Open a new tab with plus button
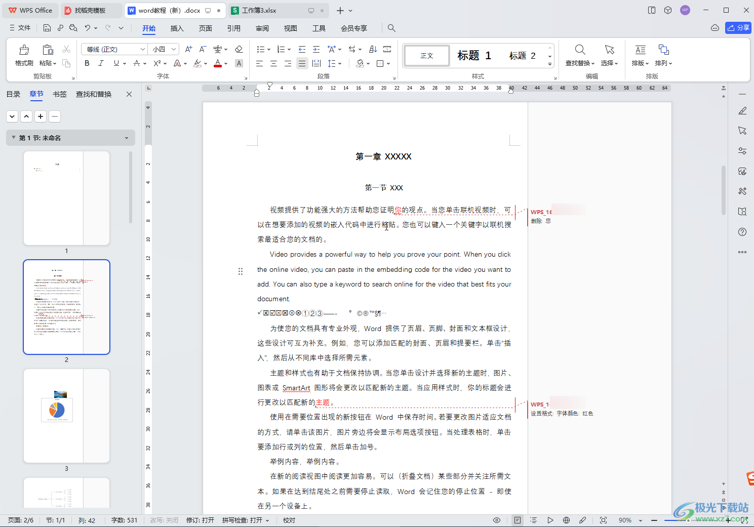The image size is (754, 527). point(340,10)
